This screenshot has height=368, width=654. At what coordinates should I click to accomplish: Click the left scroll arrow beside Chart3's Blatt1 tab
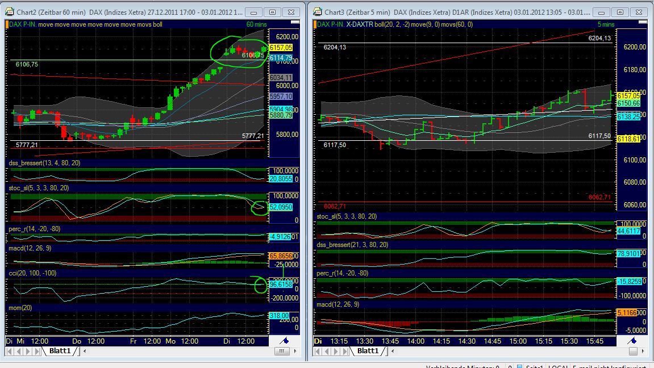[392, 350]
